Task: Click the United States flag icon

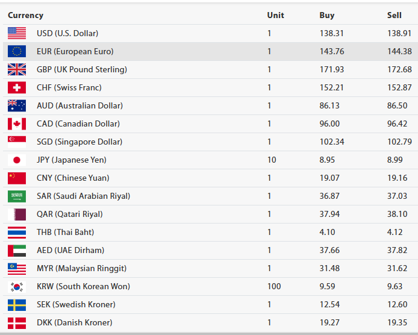Action: 17,33
